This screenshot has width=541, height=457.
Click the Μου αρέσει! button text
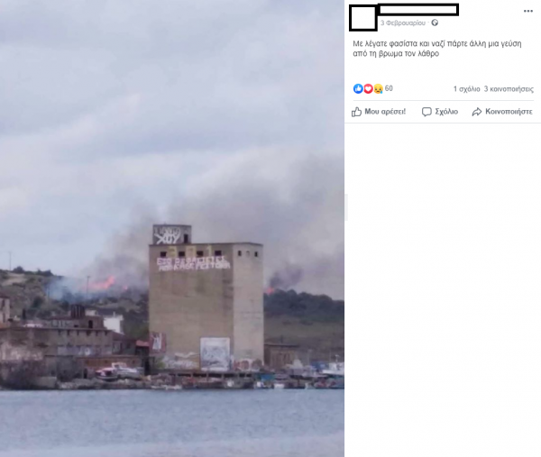[385, 112]
